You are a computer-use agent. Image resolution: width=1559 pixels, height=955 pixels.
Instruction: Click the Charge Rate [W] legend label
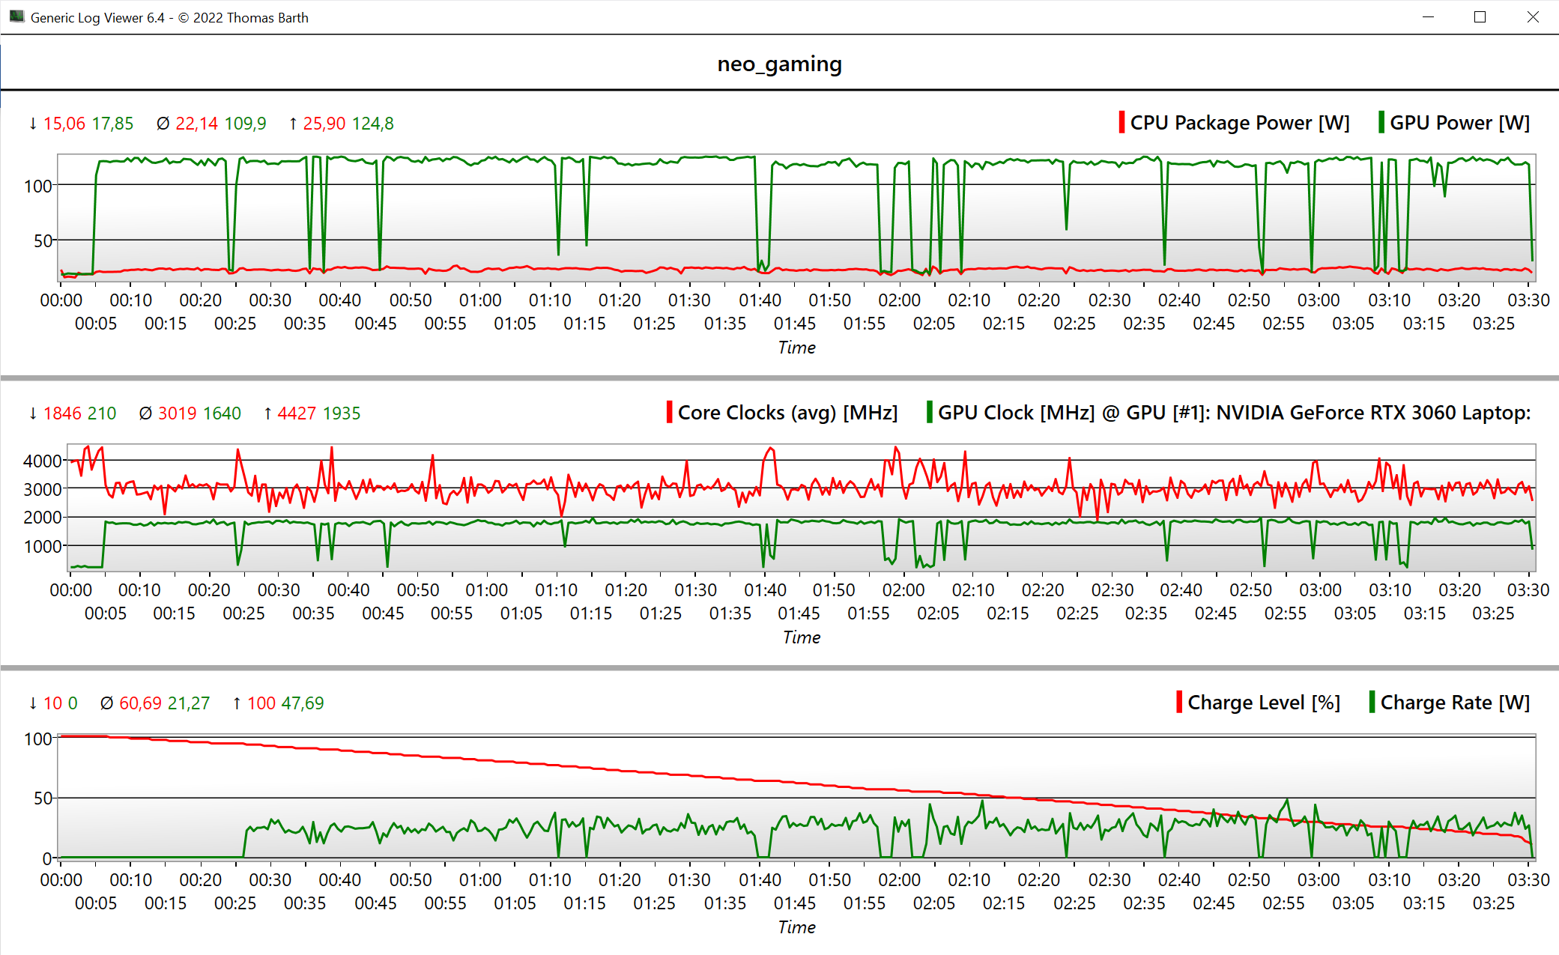pyautogui.click(x=1455, y=703)
